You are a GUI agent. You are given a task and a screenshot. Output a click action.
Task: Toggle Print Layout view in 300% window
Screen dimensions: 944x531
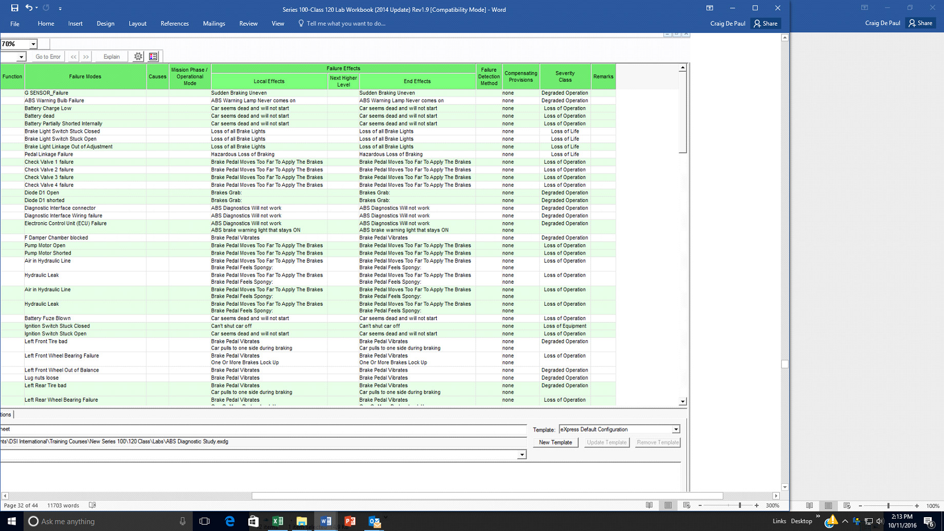coord(668,505)
